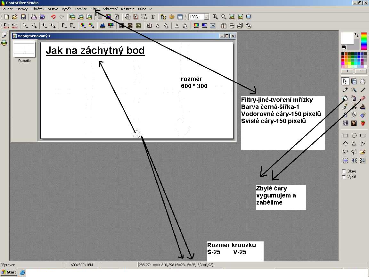Swap foreground and background colors
369x277 pixels.
(357, 35)
